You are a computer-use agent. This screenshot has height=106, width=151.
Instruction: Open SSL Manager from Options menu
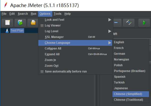(75, 37)
